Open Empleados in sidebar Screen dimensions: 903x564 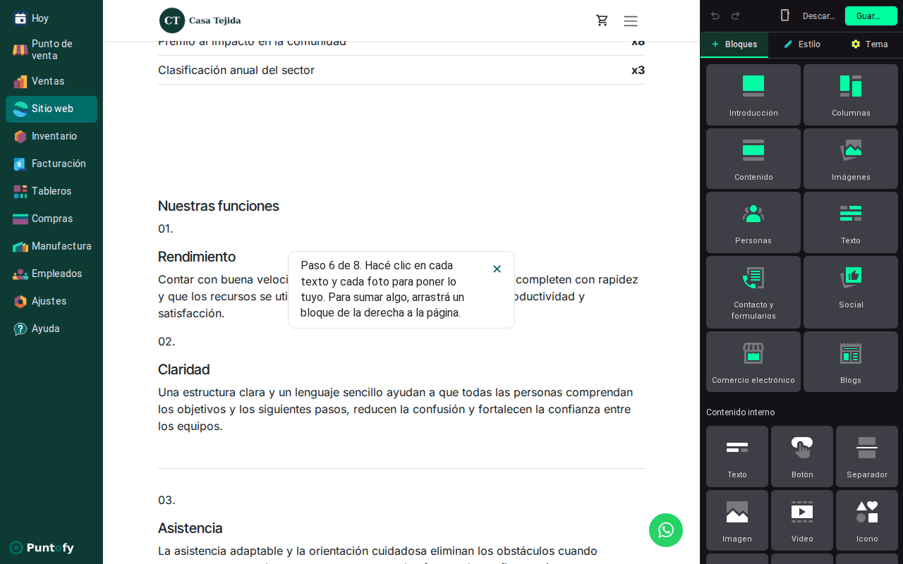51,274
